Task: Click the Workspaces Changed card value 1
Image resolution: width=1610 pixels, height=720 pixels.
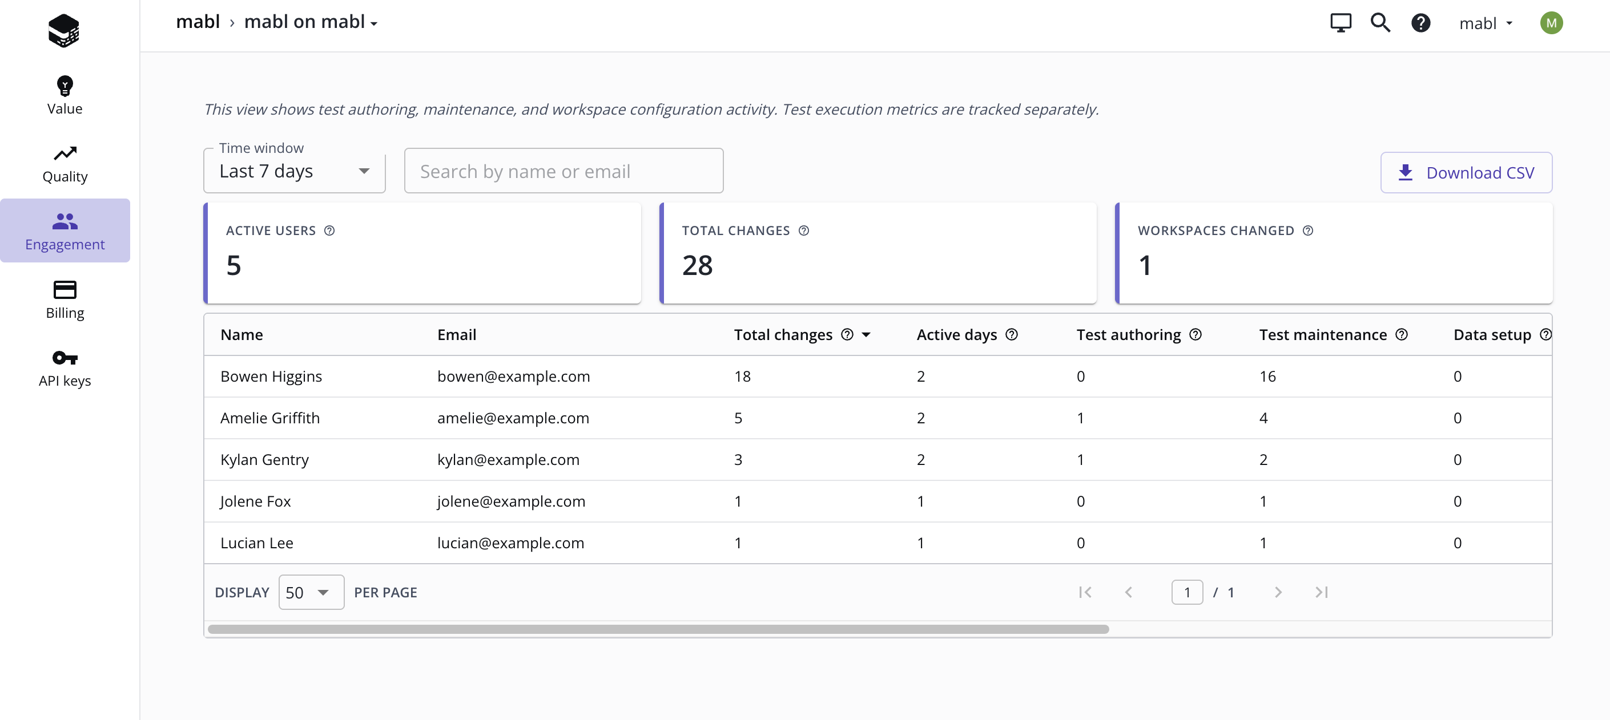Action: click(x=1144, y=265)
